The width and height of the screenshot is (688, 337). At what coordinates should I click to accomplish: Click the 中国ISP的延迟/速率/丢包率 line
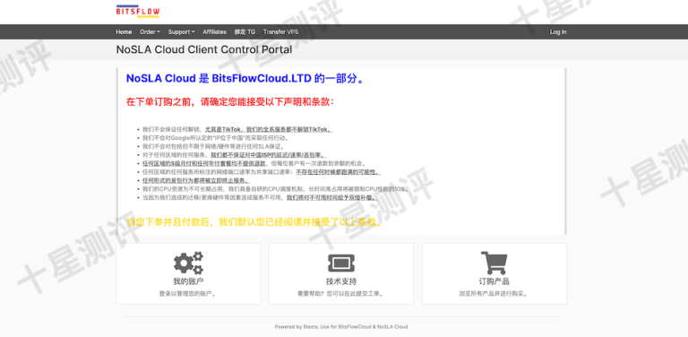(x=235, y=155)
